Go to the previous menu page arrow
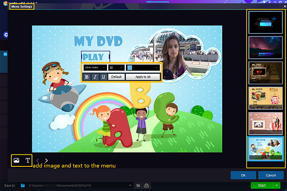 click(38, 161)
